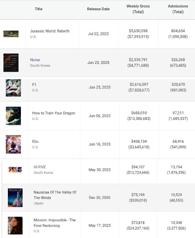
Task: Click the Title column header
Action: [x=39, y=9]
